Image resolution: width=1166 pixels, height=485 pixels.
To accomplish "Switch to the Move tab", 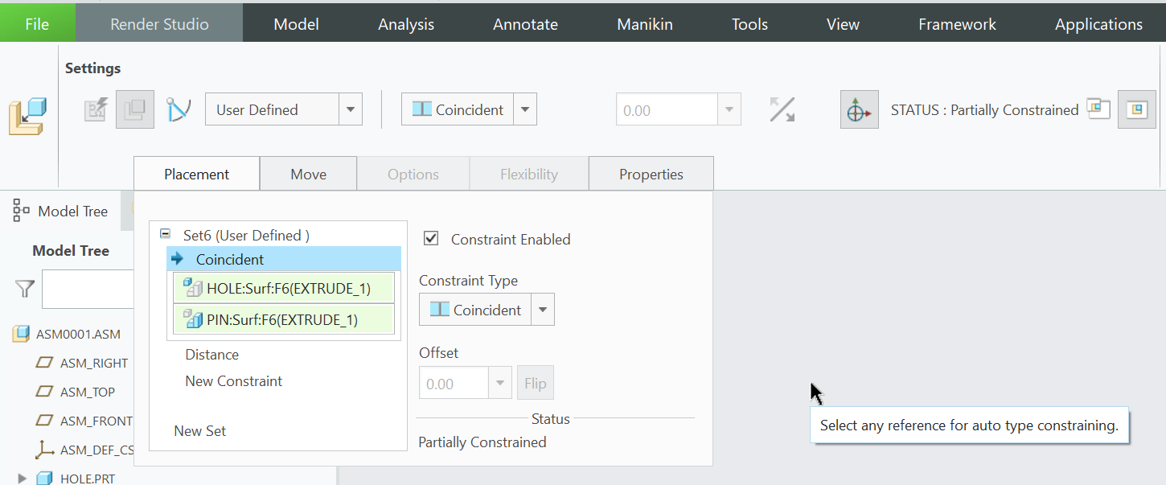I will (x=308, y=174).
